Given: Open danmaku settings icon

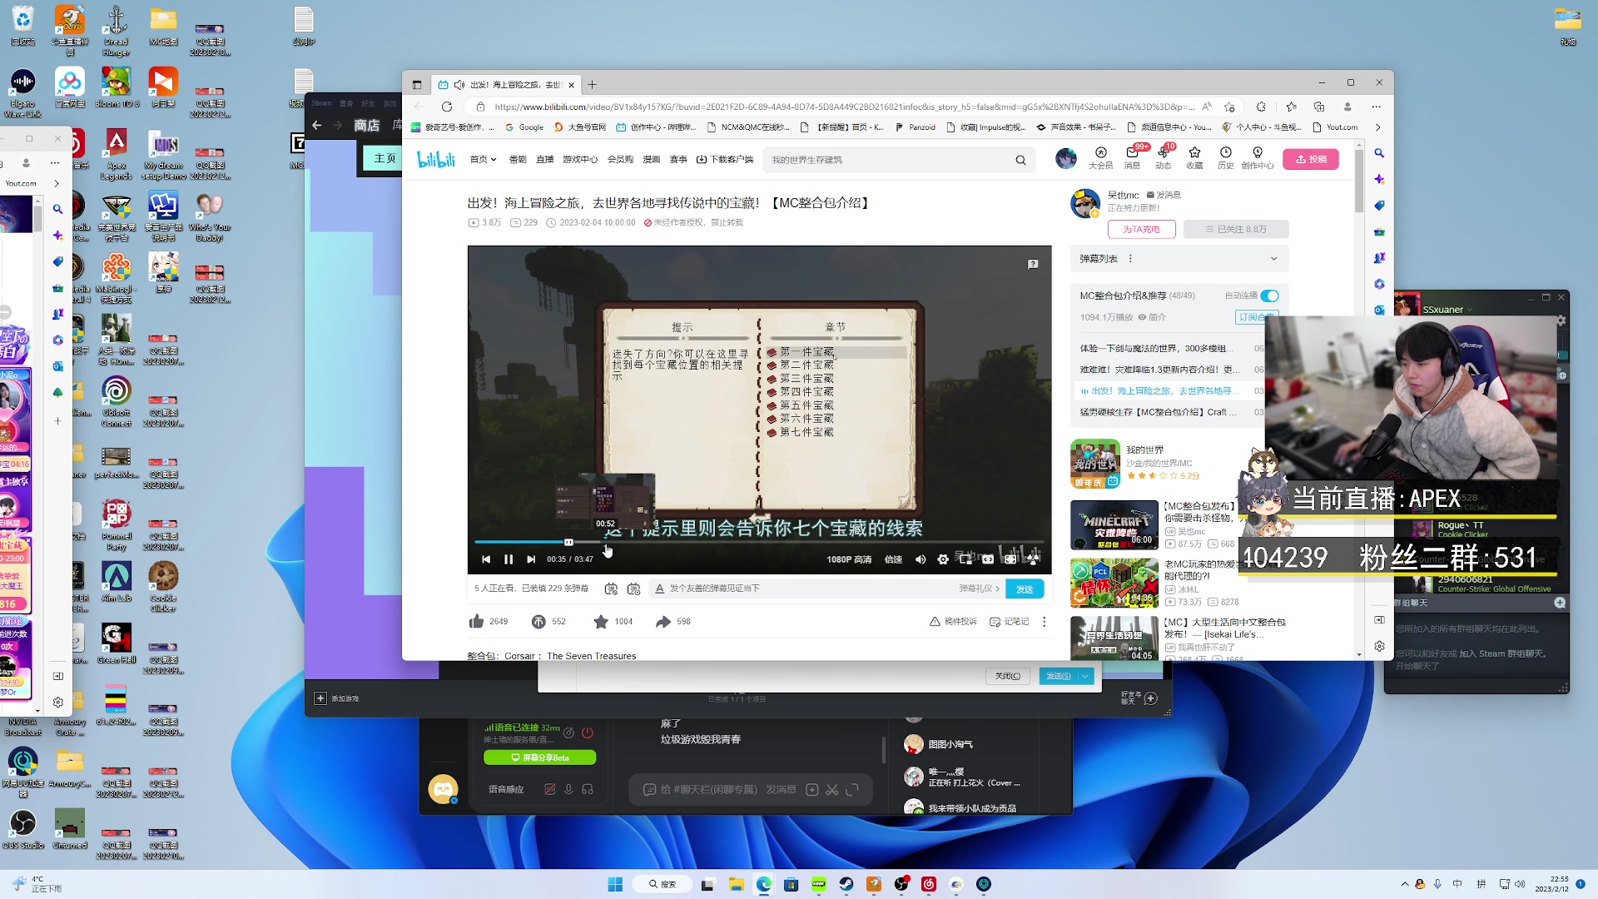Looking at the screenshot, I should [633, 589].
